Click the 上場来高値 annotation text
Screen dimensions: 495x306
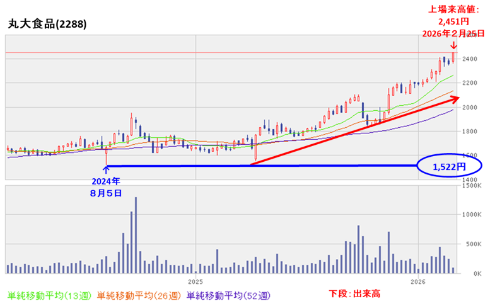(454, 9)
